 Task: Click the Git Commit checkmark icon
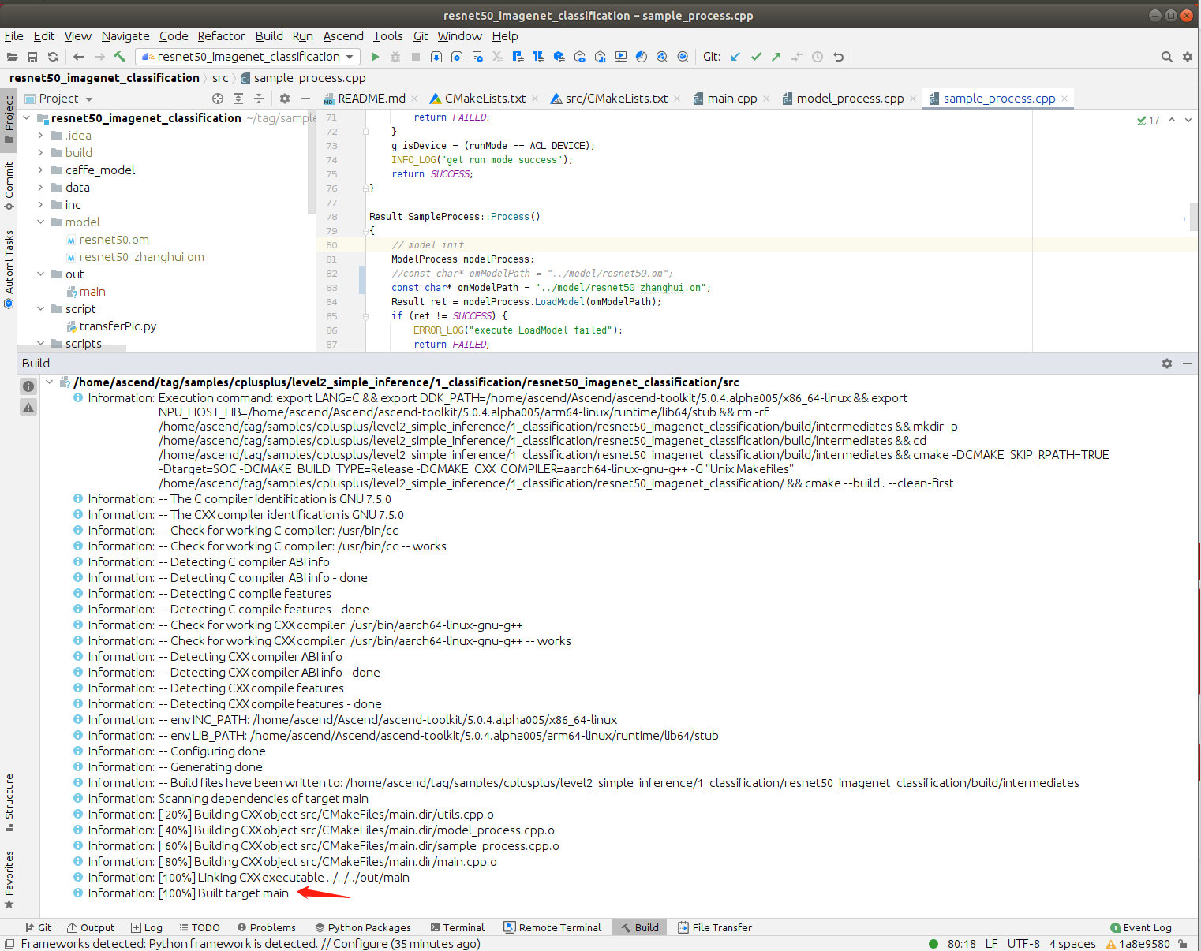click(756, 57)
